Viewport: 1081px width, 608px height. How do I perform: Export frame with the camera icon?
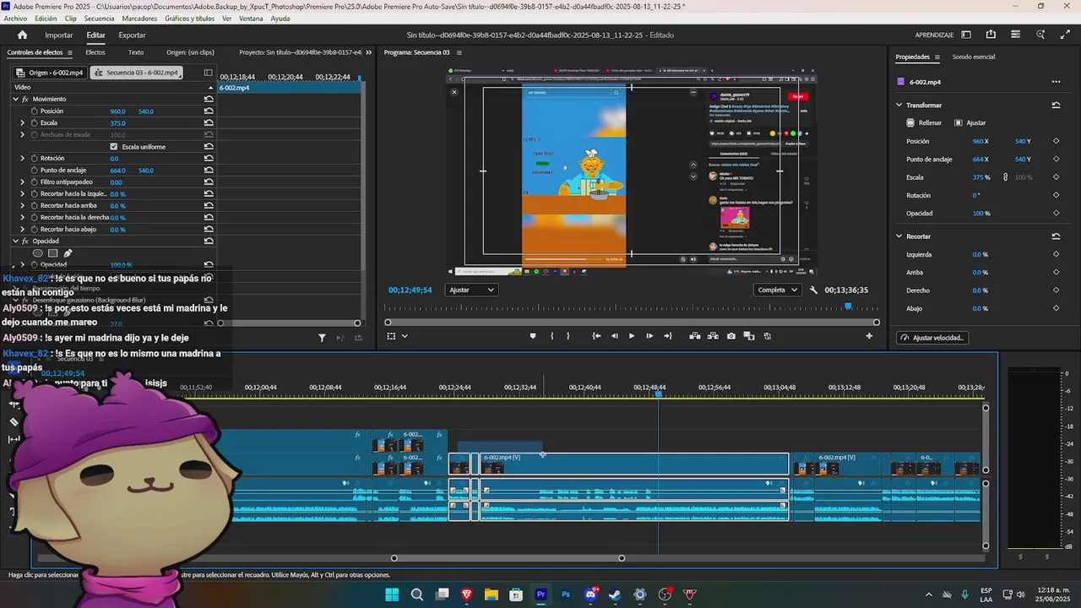click(731, 336)
